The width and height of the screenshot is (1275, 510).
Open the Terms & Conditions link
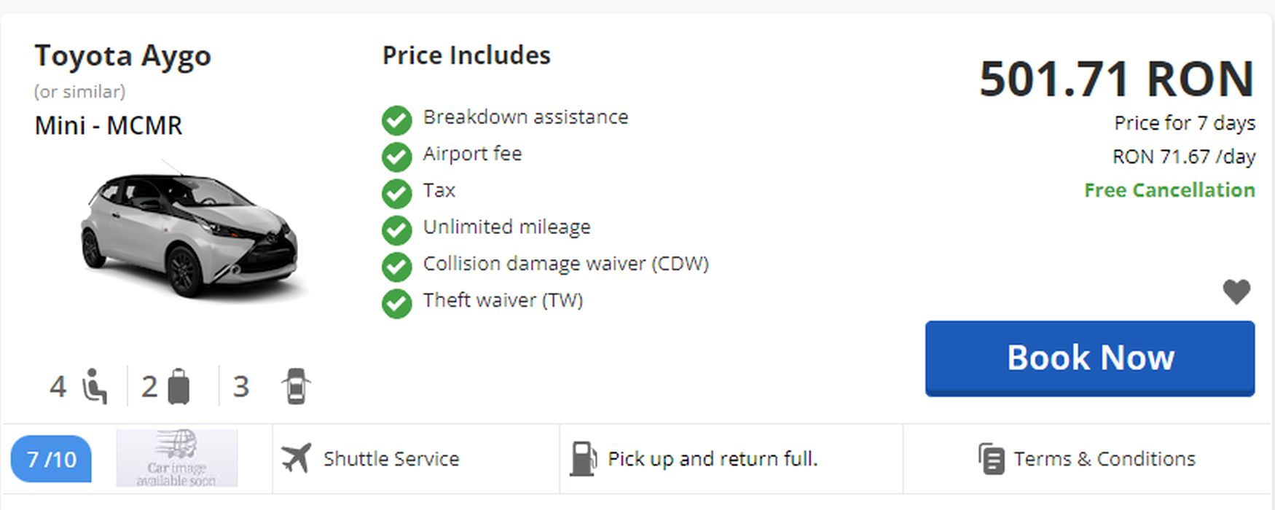[x=1104, y=459]
